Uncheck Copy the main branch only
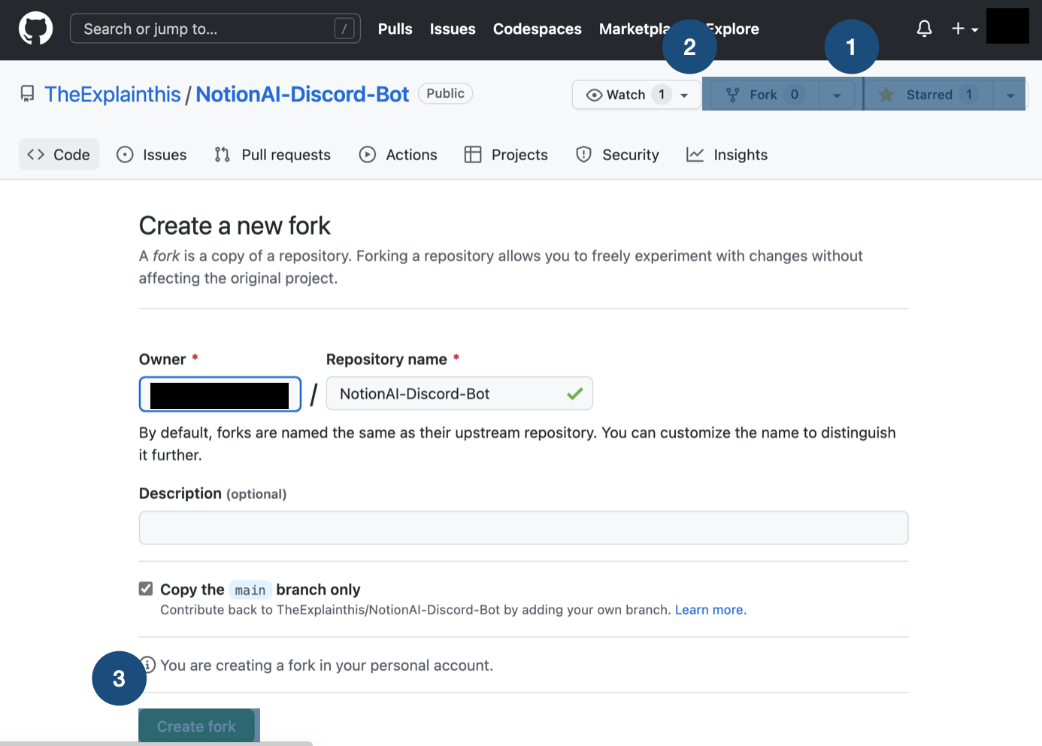Screen dimensions: 1042x746 tap(145, 589)
